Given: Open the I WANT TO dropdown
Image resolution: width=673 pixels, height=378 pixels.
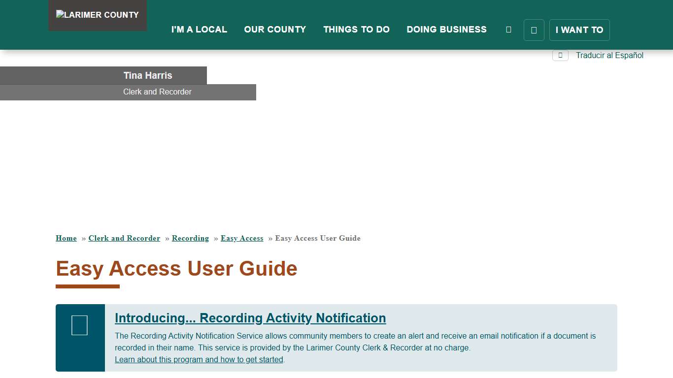Looking at the screenshot, I should (579, 30).
